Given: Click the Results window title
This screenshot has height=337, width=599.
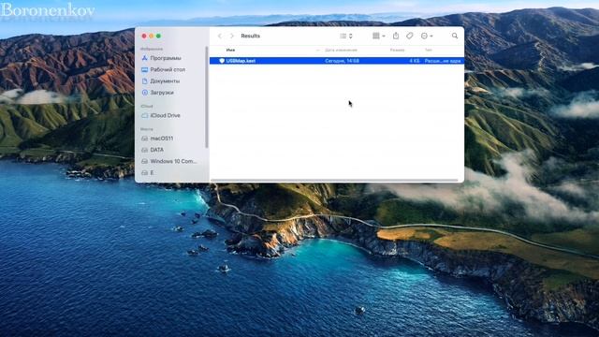Looking at the screenshot, I should coord(250,36).
